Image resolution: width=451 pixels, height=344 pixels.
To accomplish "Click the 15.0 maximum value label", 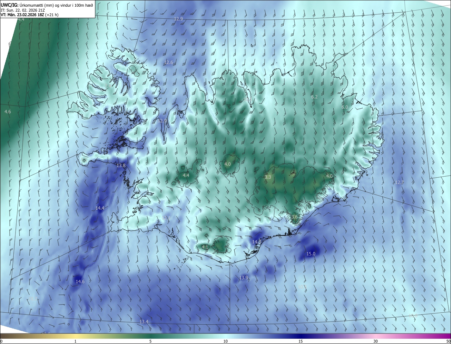I will click(311, 254).
